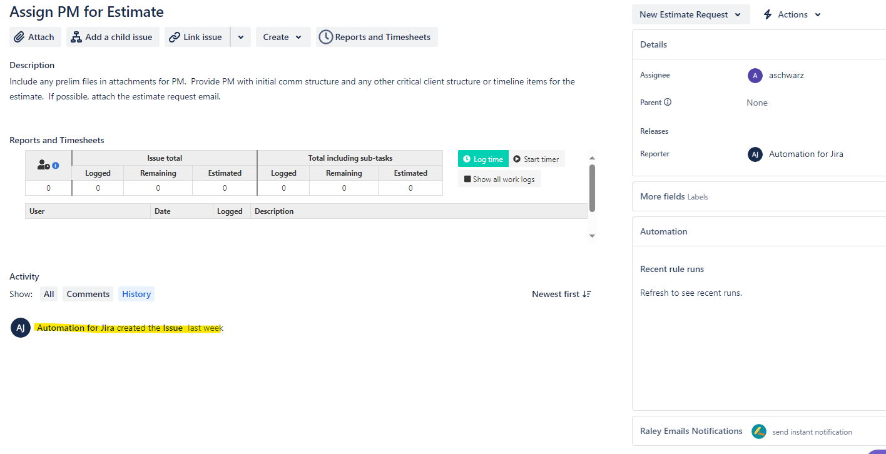Select the History activity tab
The height and width of the screenshot is (454, 886).
point(136,293)
